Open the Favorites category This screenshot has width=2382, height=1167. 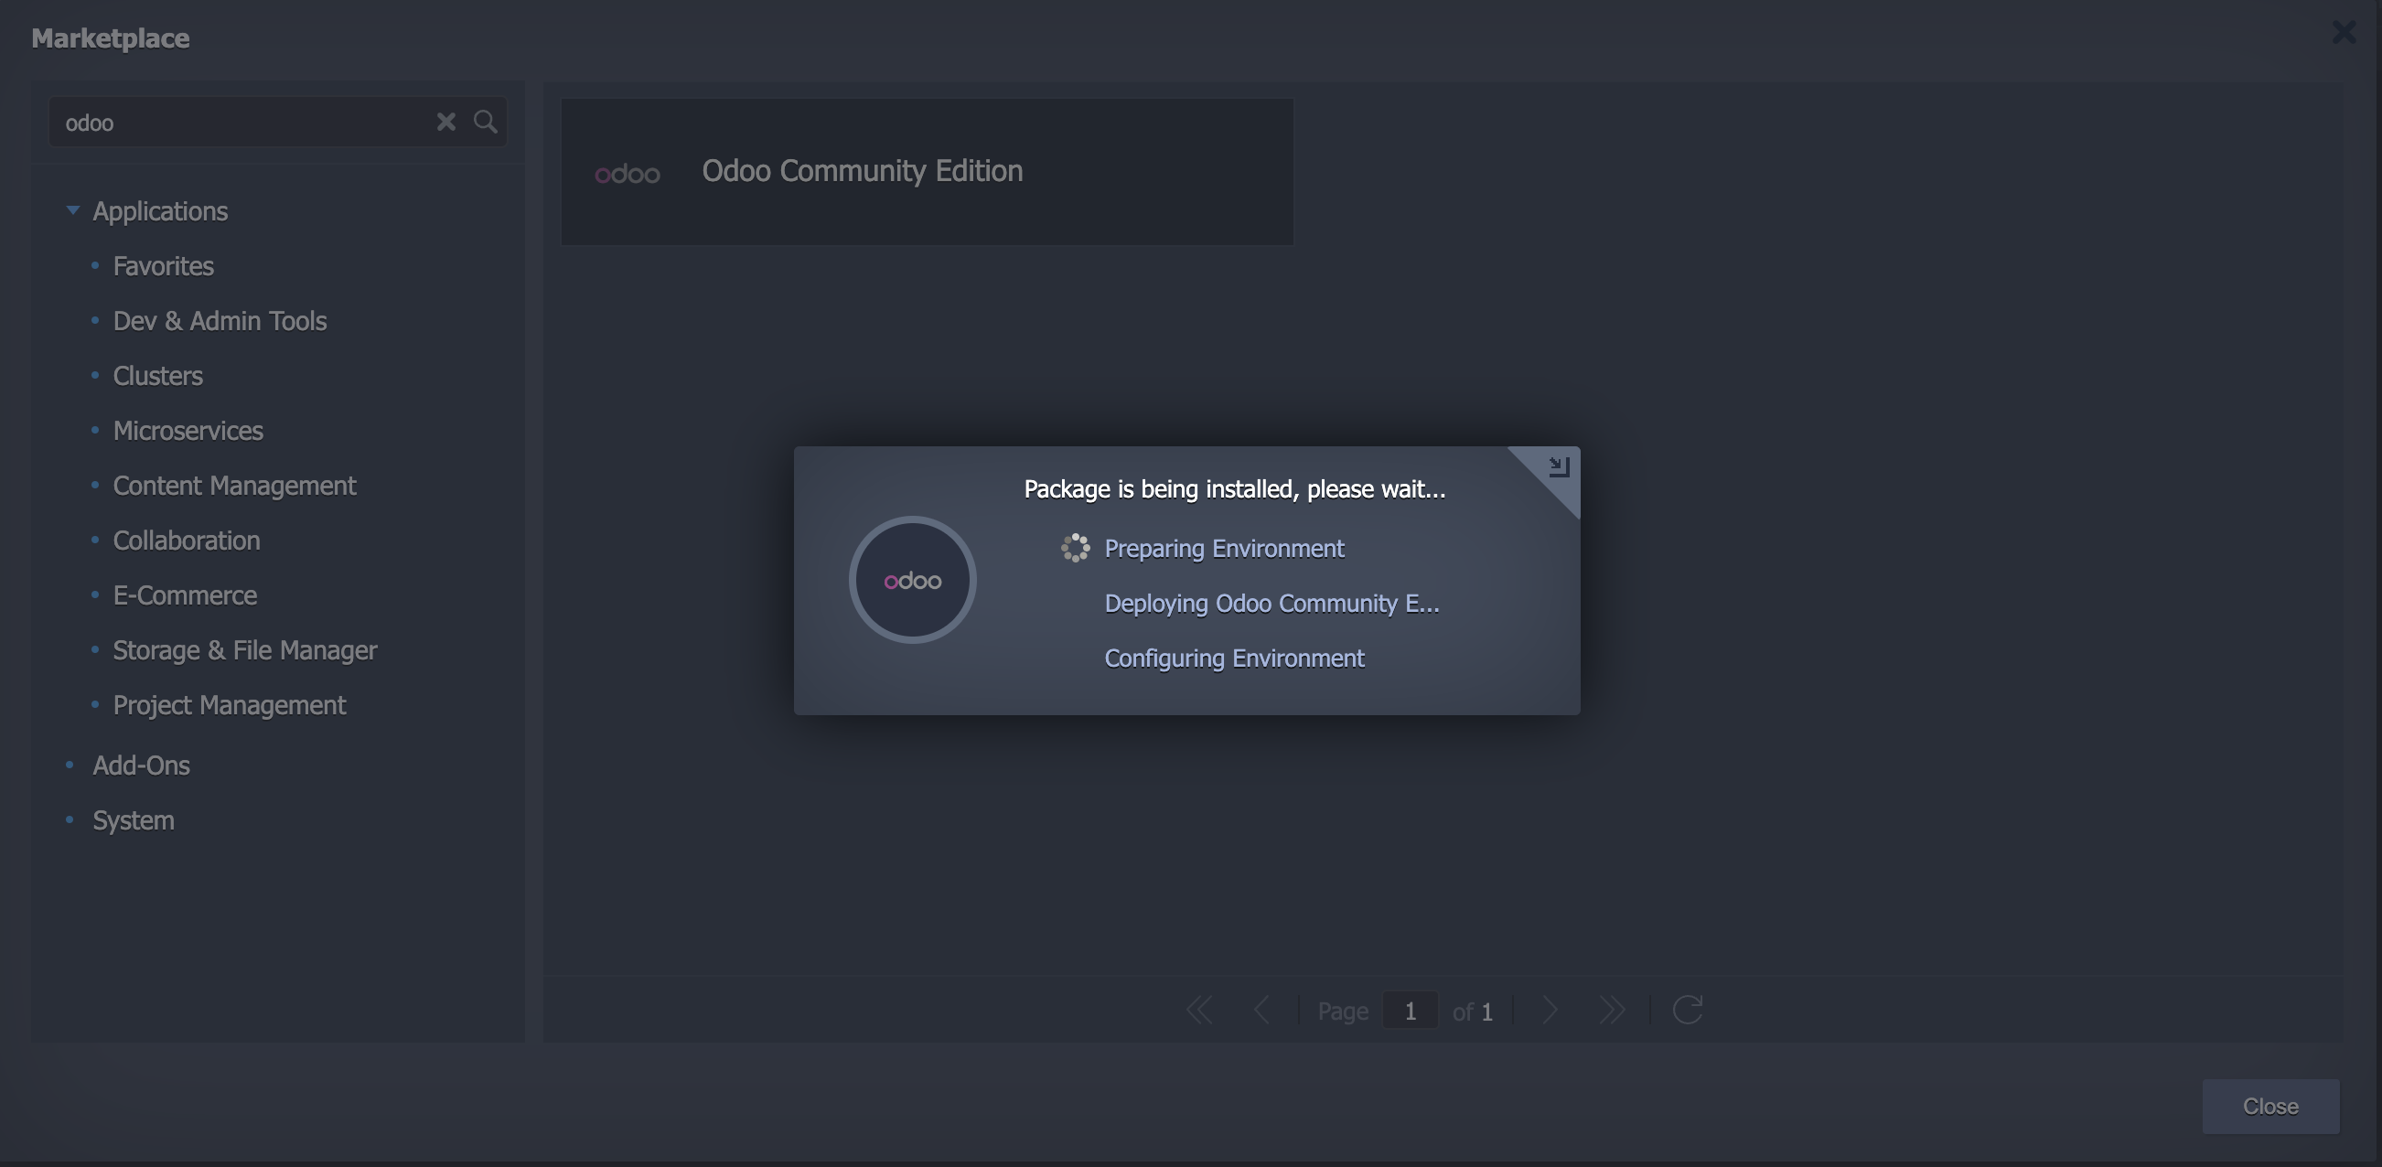163,266
